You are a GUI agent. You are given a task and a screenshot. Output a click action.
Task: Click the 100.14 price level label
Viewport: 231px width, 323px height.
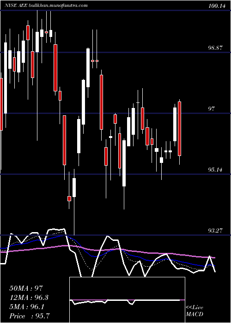point(216,6)
